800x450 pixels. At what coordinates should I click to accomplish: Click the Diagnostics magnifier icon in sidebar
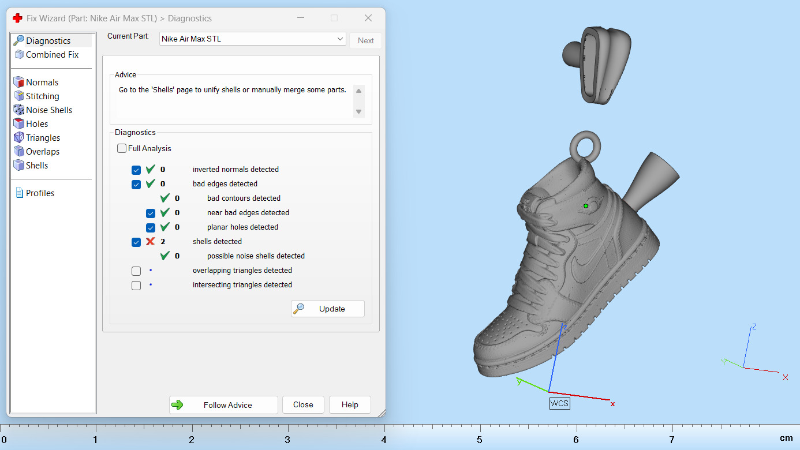click(x=18, y=40)
